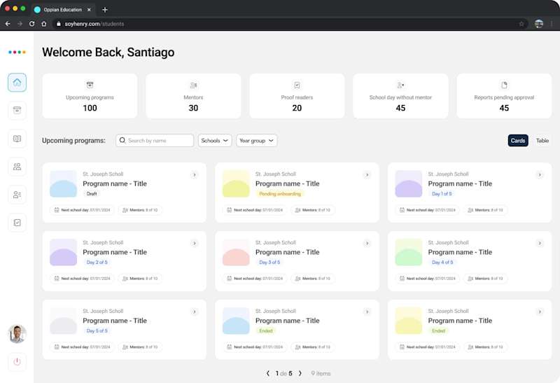Click the red thumbnail of Day 3 program
560x383 pixels.
tap(236, 253)
